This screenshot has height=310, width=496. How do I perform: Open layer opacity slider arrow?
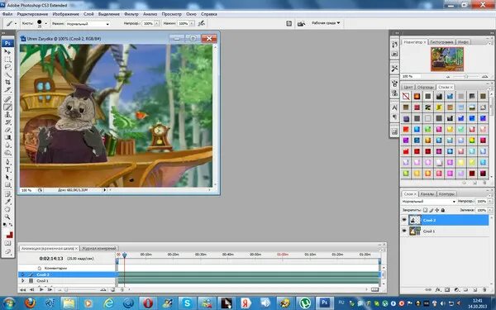490,201
